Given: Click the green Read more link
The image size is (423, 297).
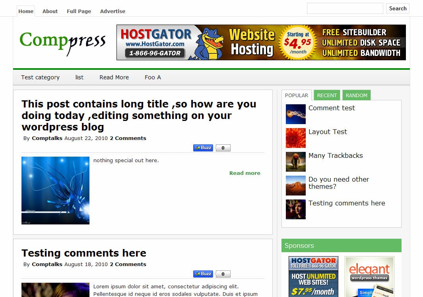Looking at the screenshot, I should click(244, 173).
